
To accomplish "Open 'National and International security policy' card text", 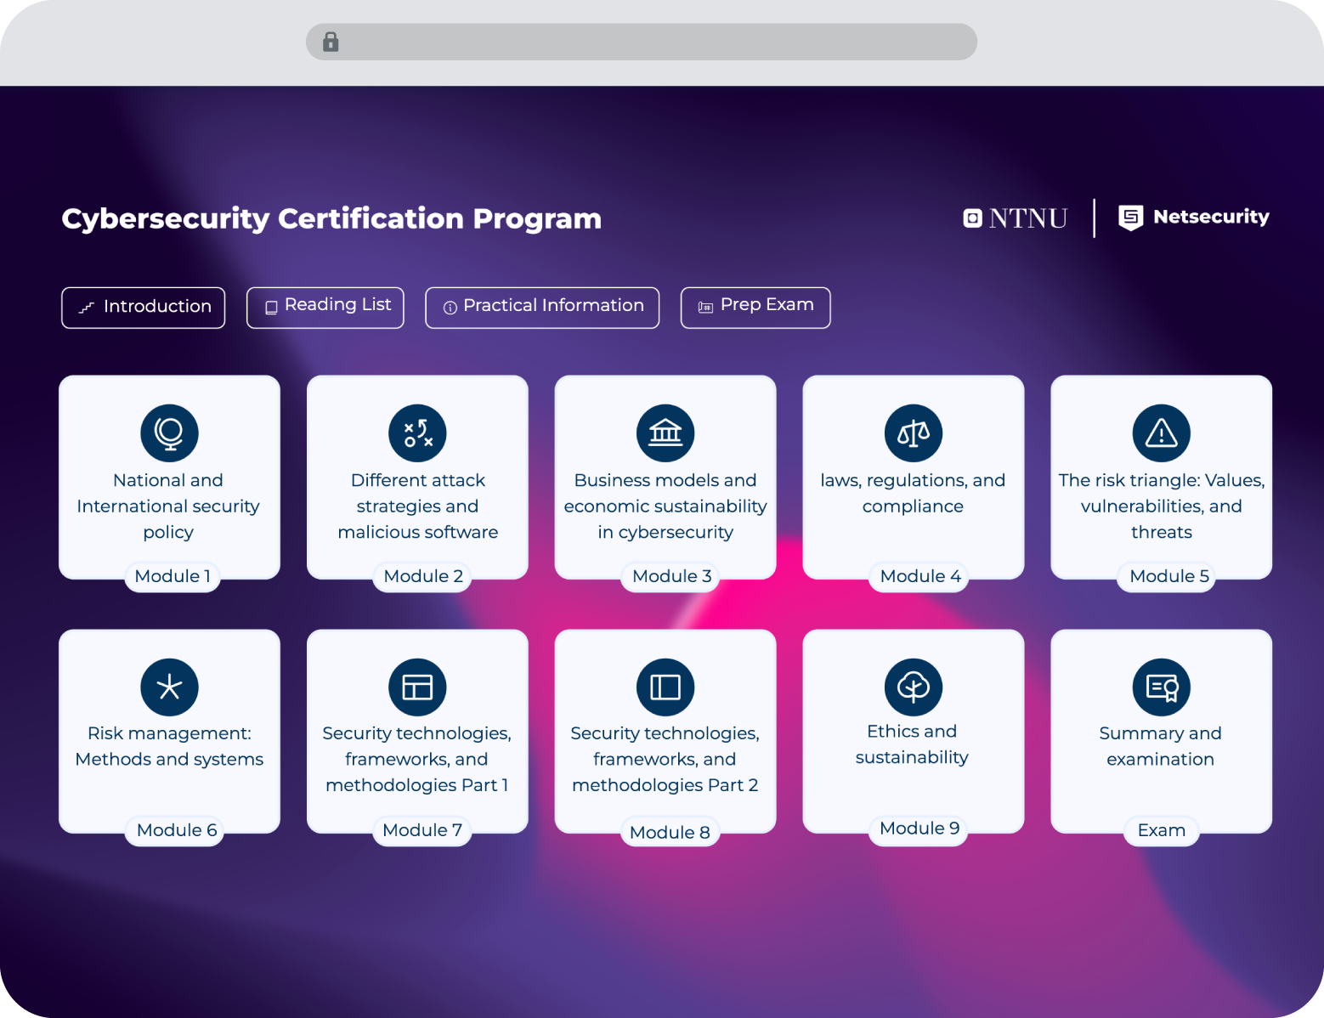I will point(168,506).
